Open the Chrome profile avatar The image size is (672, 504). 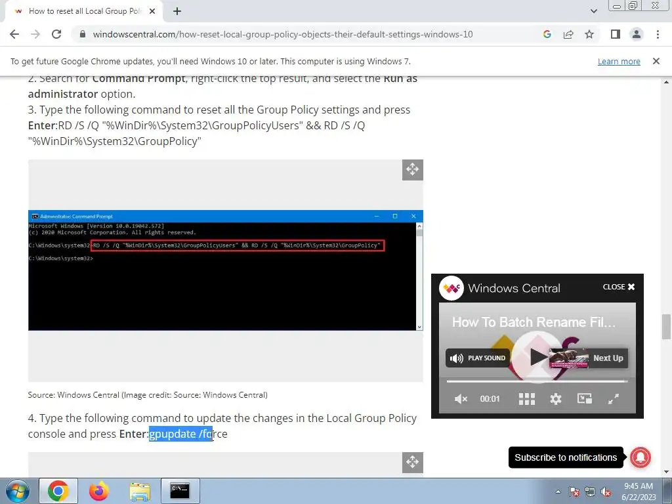tap(637, 34)
